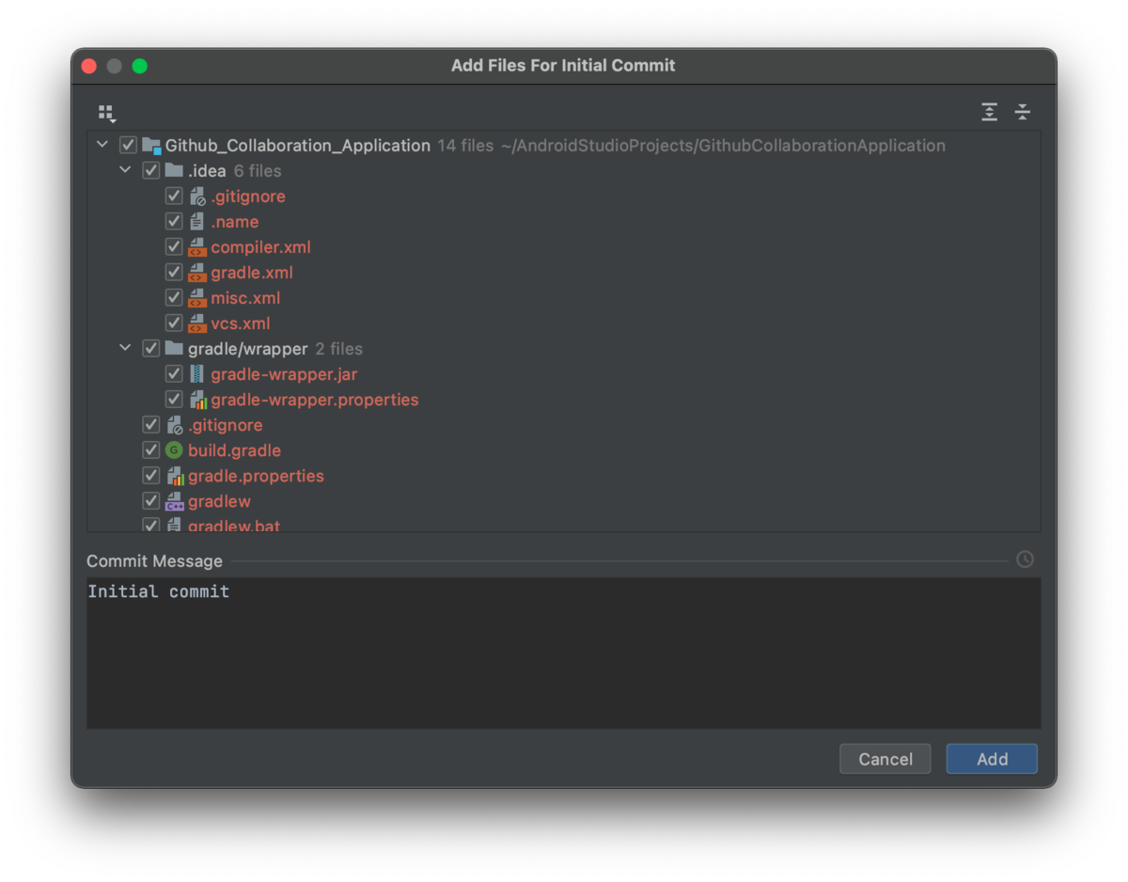The height and width of the screenshot is (882, 1128).
Task: Uncheck the gradlew checkbox
Action: [x=150, y=501]
